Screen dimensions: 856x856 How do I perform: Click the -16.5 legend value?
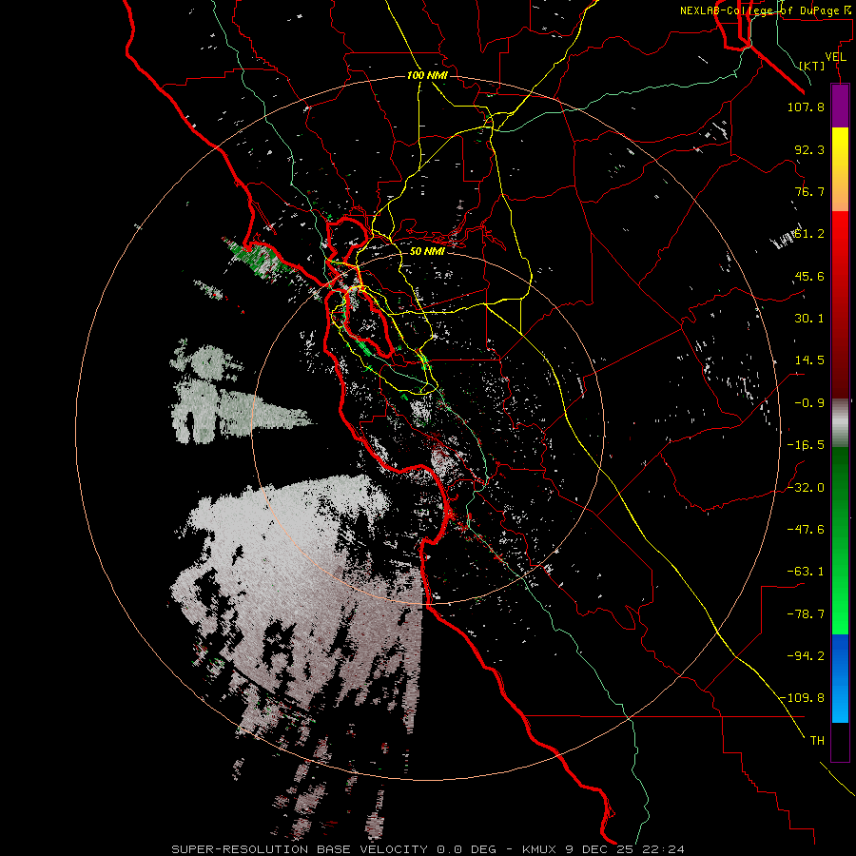click(806, 445)
